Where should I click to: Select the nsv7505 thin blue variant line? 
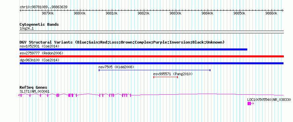(x=154, y=70)
